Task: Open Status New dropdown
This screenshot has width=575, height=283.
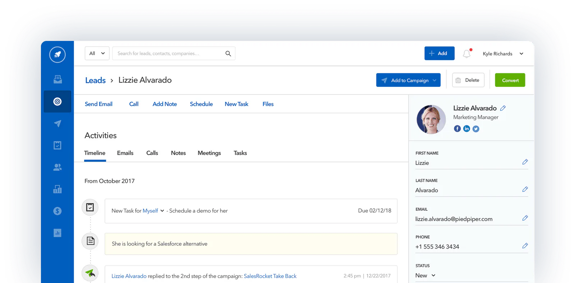Action: pos(425,275)
